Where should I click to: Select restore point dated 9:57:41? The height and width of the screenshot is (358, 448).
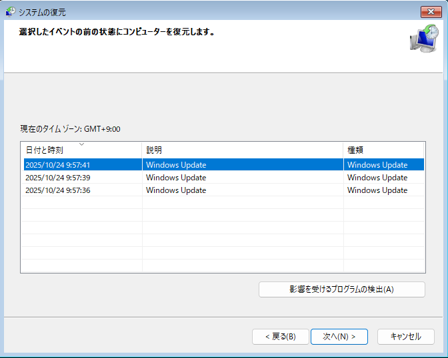224,165
